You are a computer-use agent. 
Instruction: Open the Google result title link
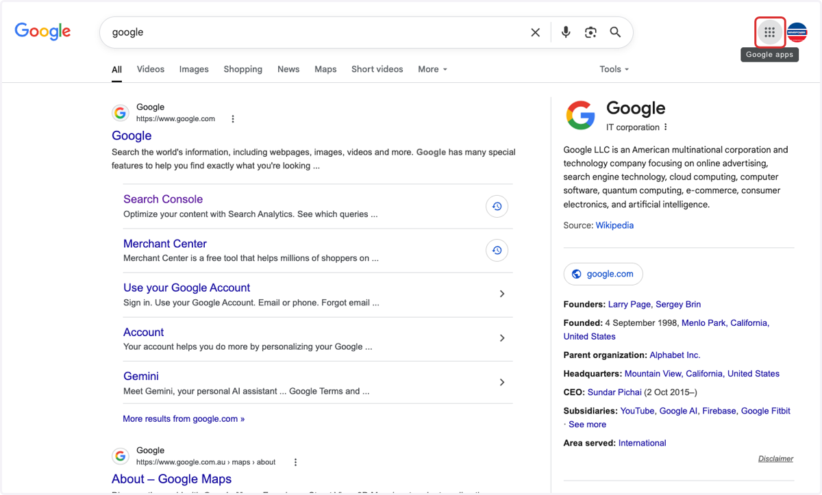click(x=132, y=136)
